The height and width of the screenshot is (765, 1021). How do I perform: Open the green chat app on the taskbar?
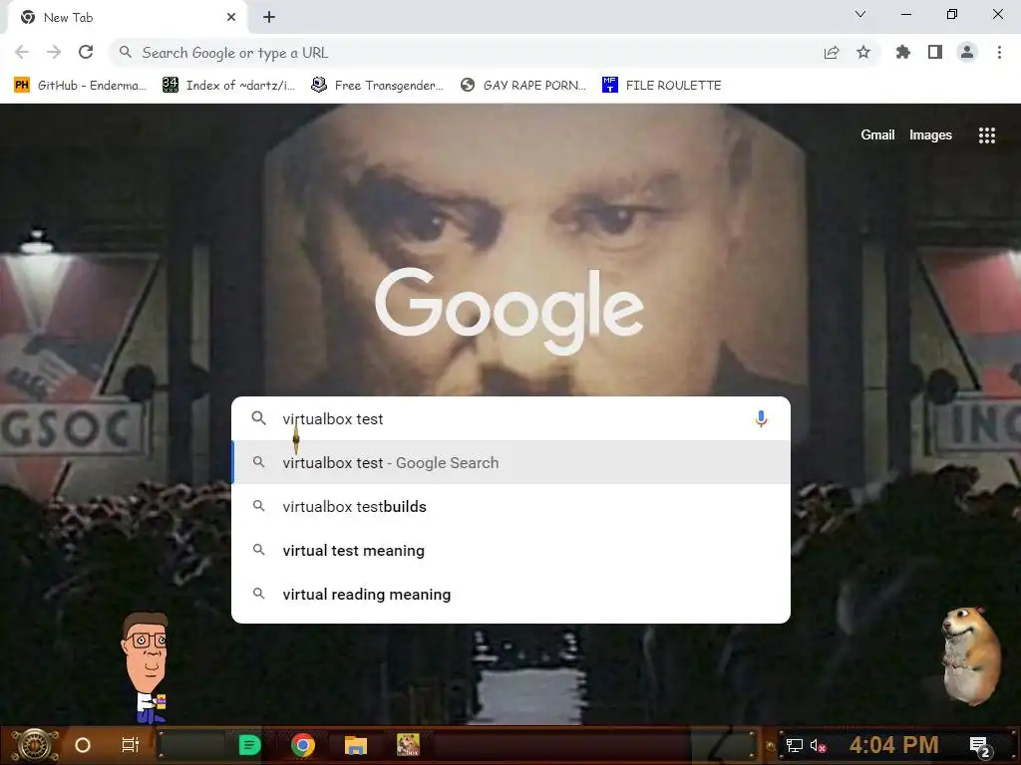click(249, 745)
